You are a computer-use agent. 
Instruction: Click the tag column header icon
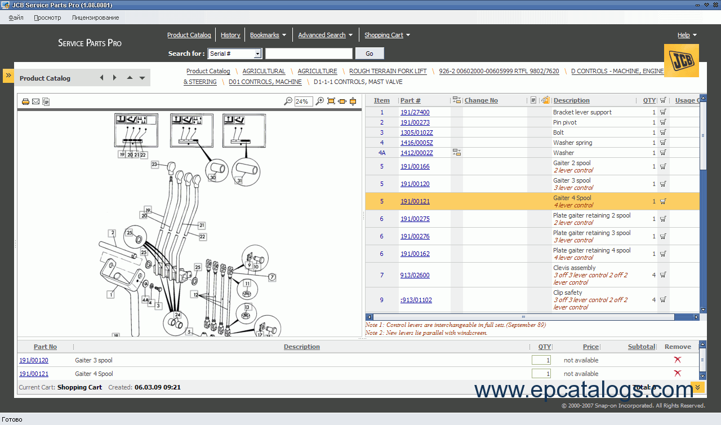tap(545, 100)
